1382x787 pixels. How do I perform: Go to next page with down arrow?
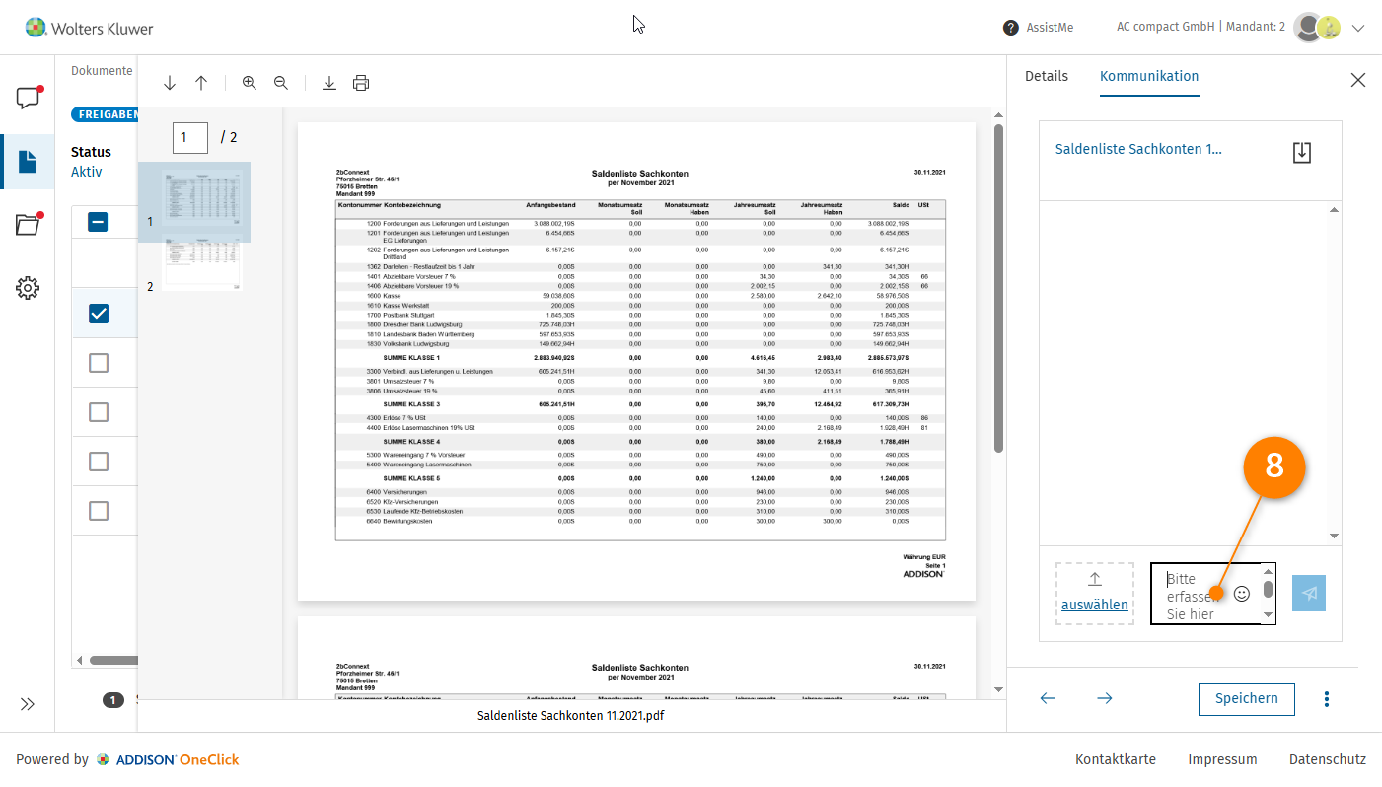tap(170, 83)
